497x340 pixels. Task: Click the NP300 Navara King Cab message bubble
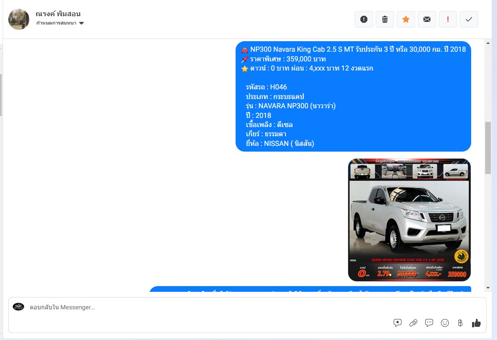click(353, 96)
